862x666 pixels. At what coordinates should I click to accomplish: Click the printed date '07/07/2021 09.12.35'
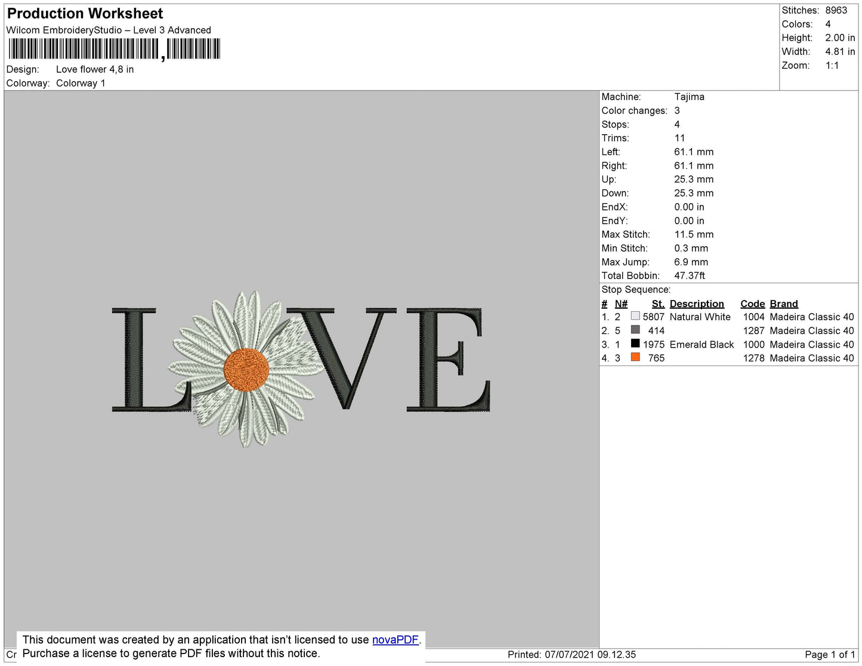pyautogui.click(x=590, y=654)
